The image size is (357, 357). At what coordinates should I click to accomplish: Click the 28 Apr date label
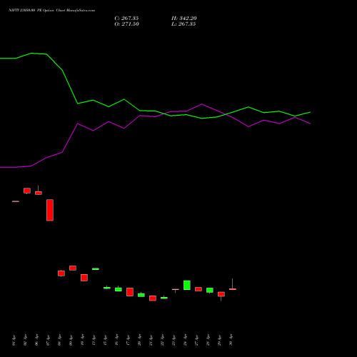[208, 341]
